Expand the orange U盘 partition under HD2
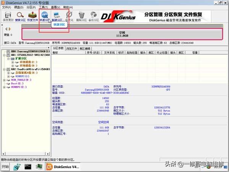This screenshot has width=229, height=172. point(8,73)
